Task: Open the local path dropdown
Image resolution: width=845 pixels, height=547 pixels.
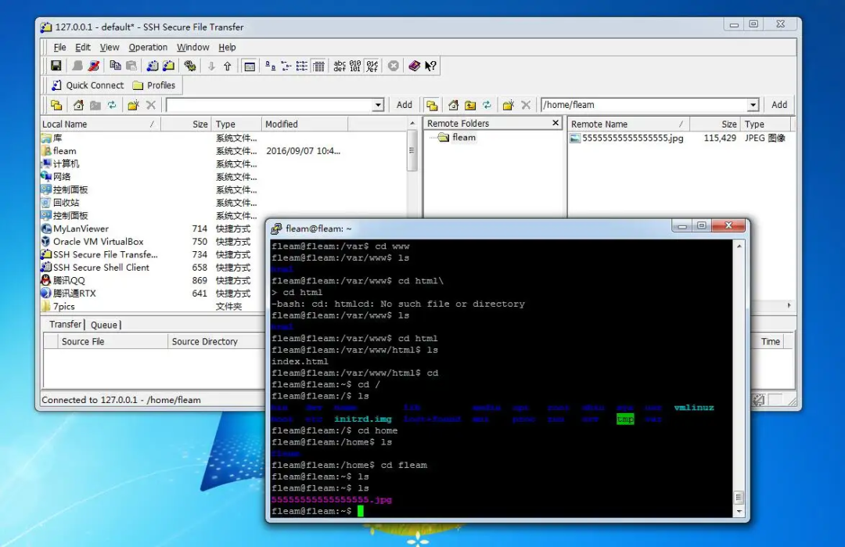Action: coord(378,104)
